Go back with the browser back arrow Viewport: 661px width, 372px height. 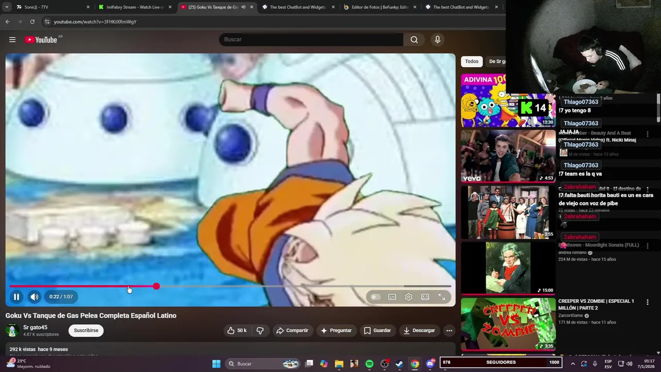[x=7, y=22]
